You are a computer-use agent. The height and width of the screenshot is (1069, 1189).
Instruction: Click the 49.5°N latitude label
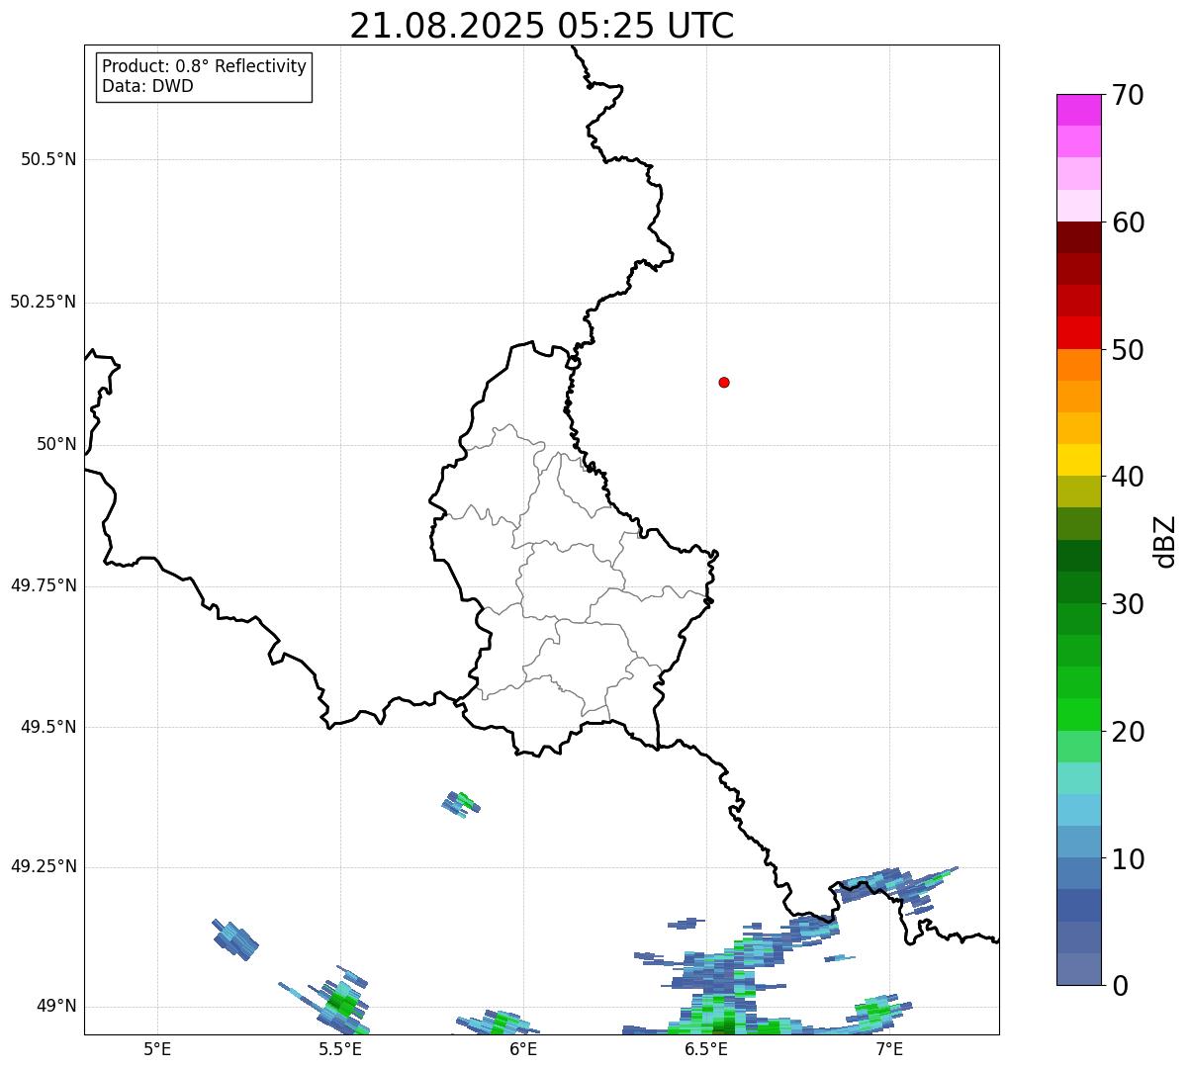(x=48, y=727)
